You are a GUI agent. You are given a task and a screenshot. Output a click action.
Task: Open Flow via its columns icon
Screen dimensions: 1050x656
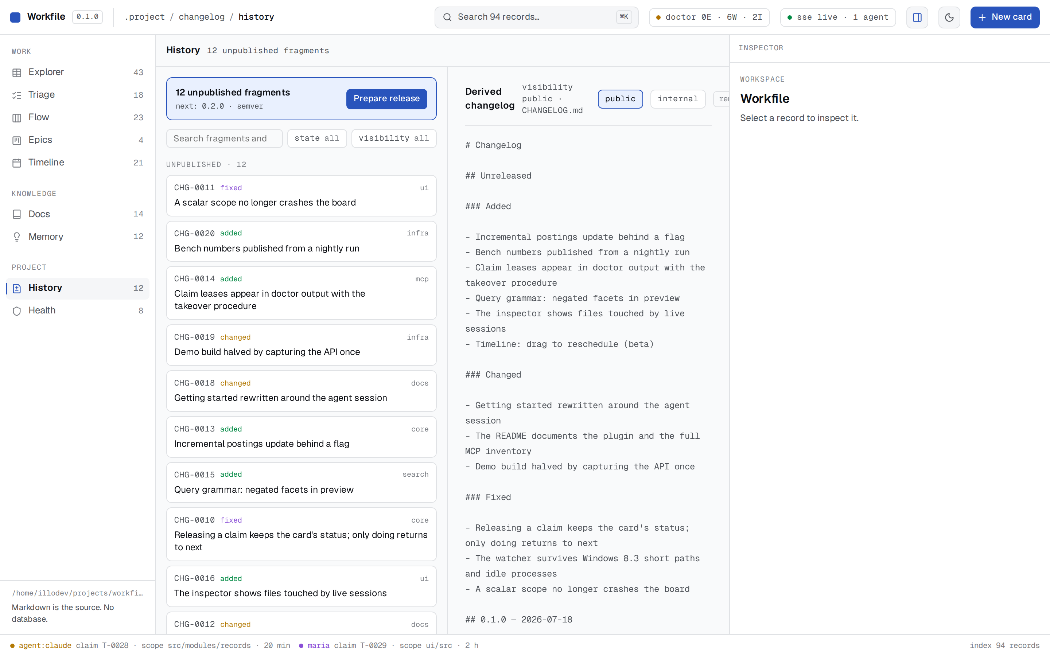17,118
